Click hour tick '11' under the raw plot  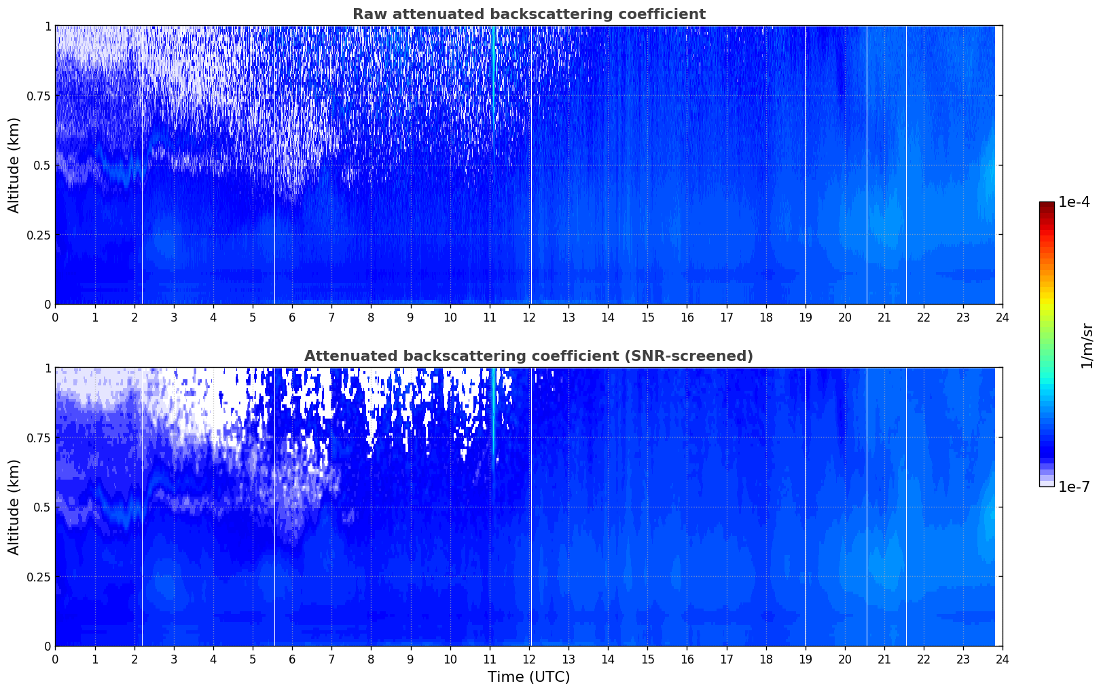[489, 317]
